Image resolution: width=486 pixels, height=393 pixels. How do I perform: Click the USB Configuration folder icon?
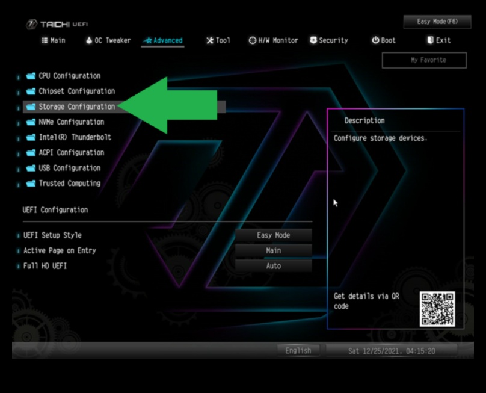tap(31, 169)
